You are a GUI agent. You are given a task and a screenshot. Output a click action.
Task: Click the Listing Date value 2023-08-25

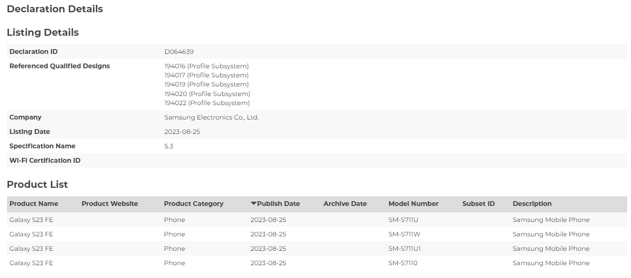point(182,132)
